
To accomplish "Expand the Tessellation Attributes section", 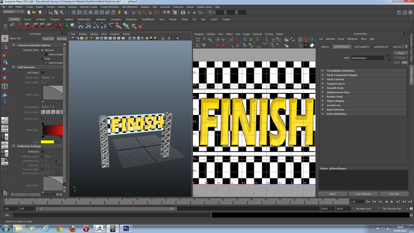I will [x=341, y=70].
